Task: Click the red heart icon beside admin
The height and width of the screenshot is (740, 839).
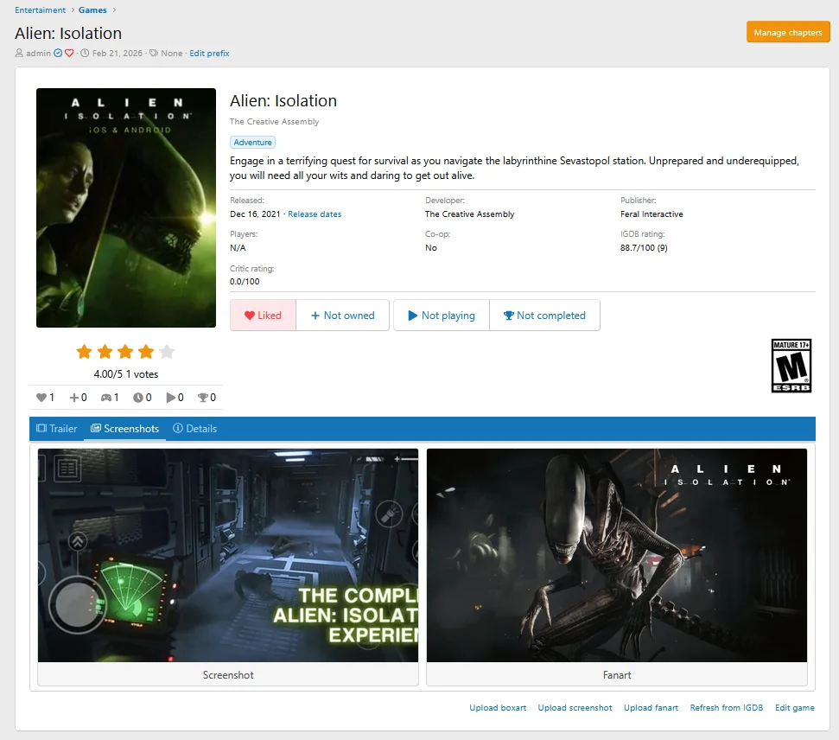Action: pos(69,53)
